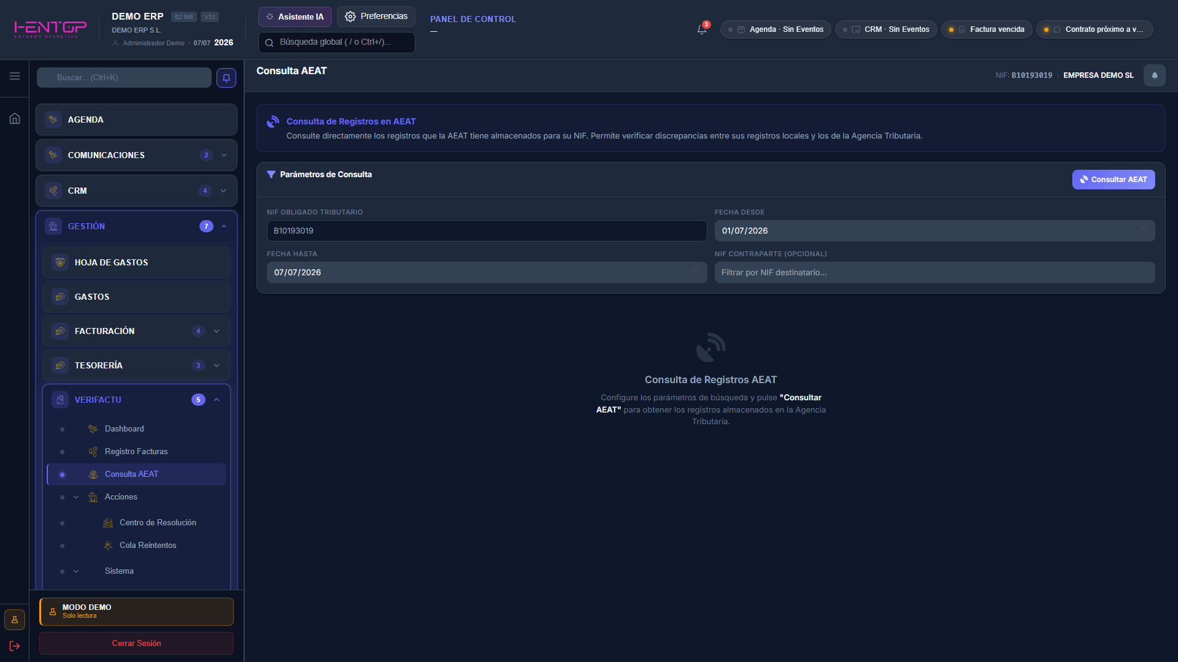Click the HENTOP logo
Viewport: 1178px width, 662px height.
point(50,29)
